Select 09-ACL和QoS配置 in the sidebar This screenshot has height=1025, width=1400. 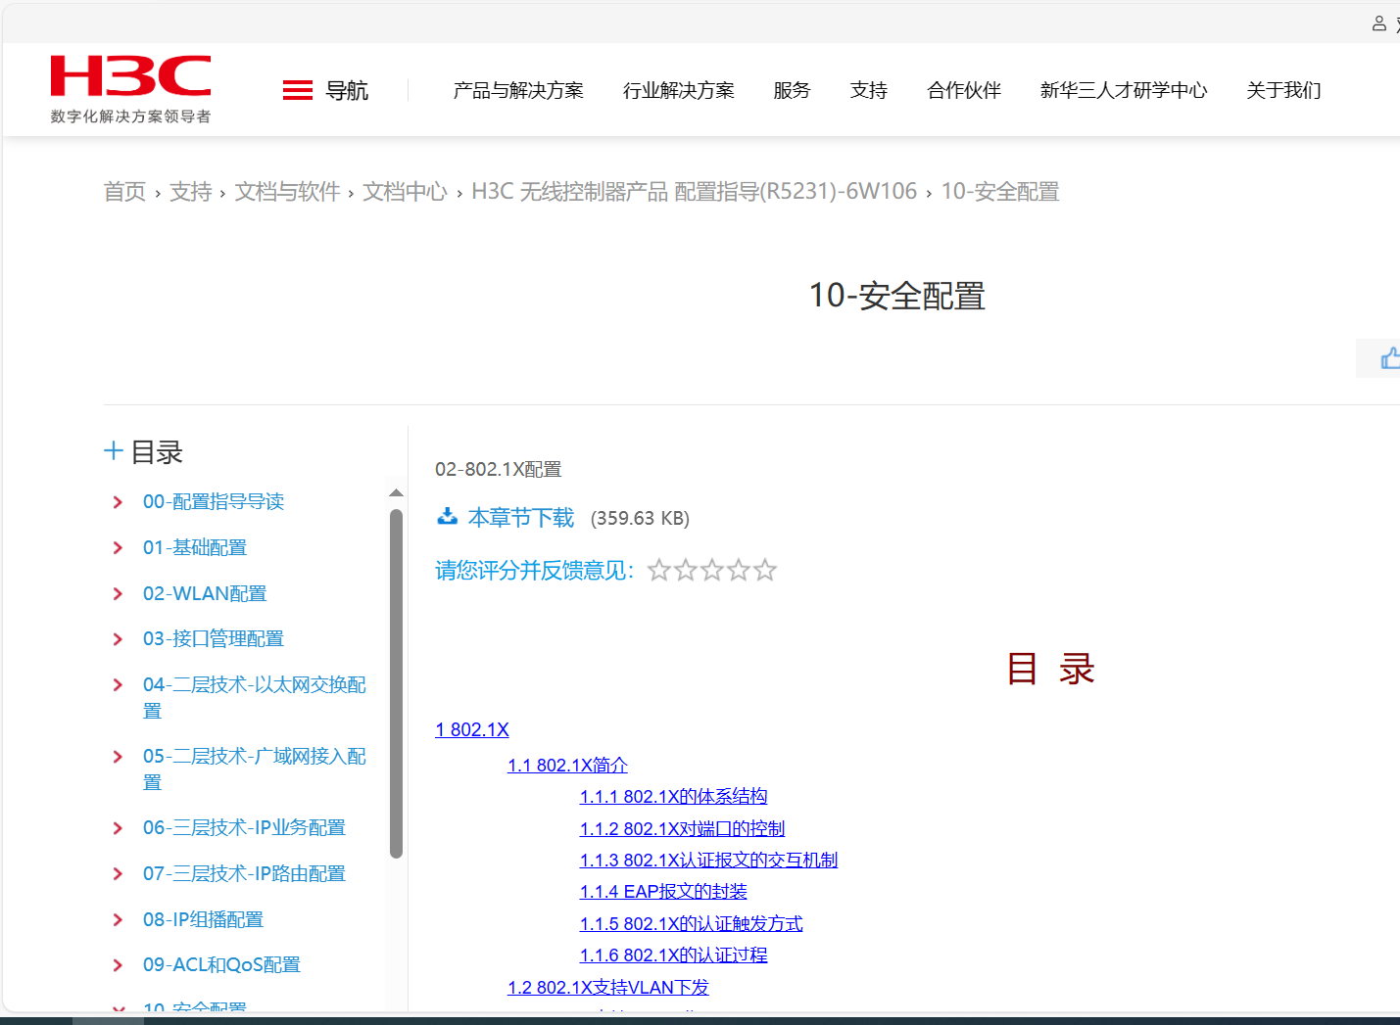tap(221, 965)
